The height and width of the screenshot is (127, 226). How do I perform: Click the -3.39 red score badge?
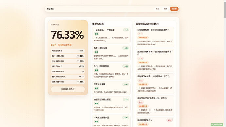(x=141, y=59)
